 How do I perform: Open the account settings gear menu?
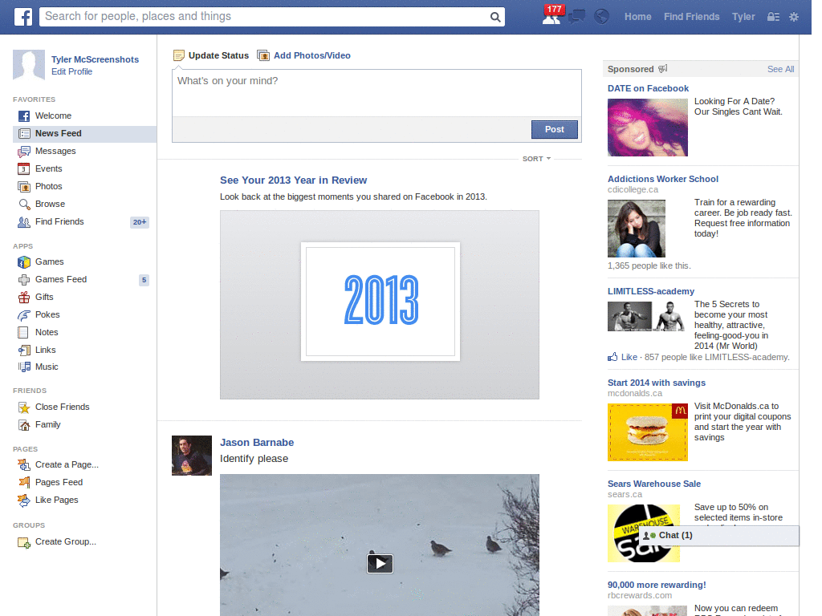794,17
